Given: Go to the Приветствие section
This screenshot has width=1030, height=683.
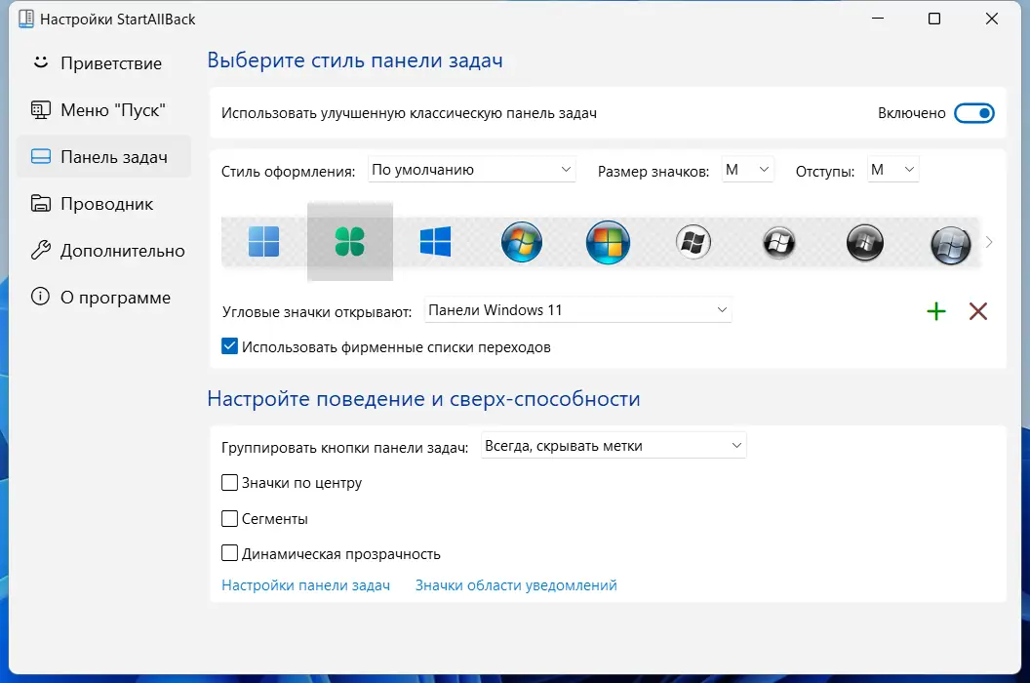Looking at the screenshot, I should coord(103,63).
